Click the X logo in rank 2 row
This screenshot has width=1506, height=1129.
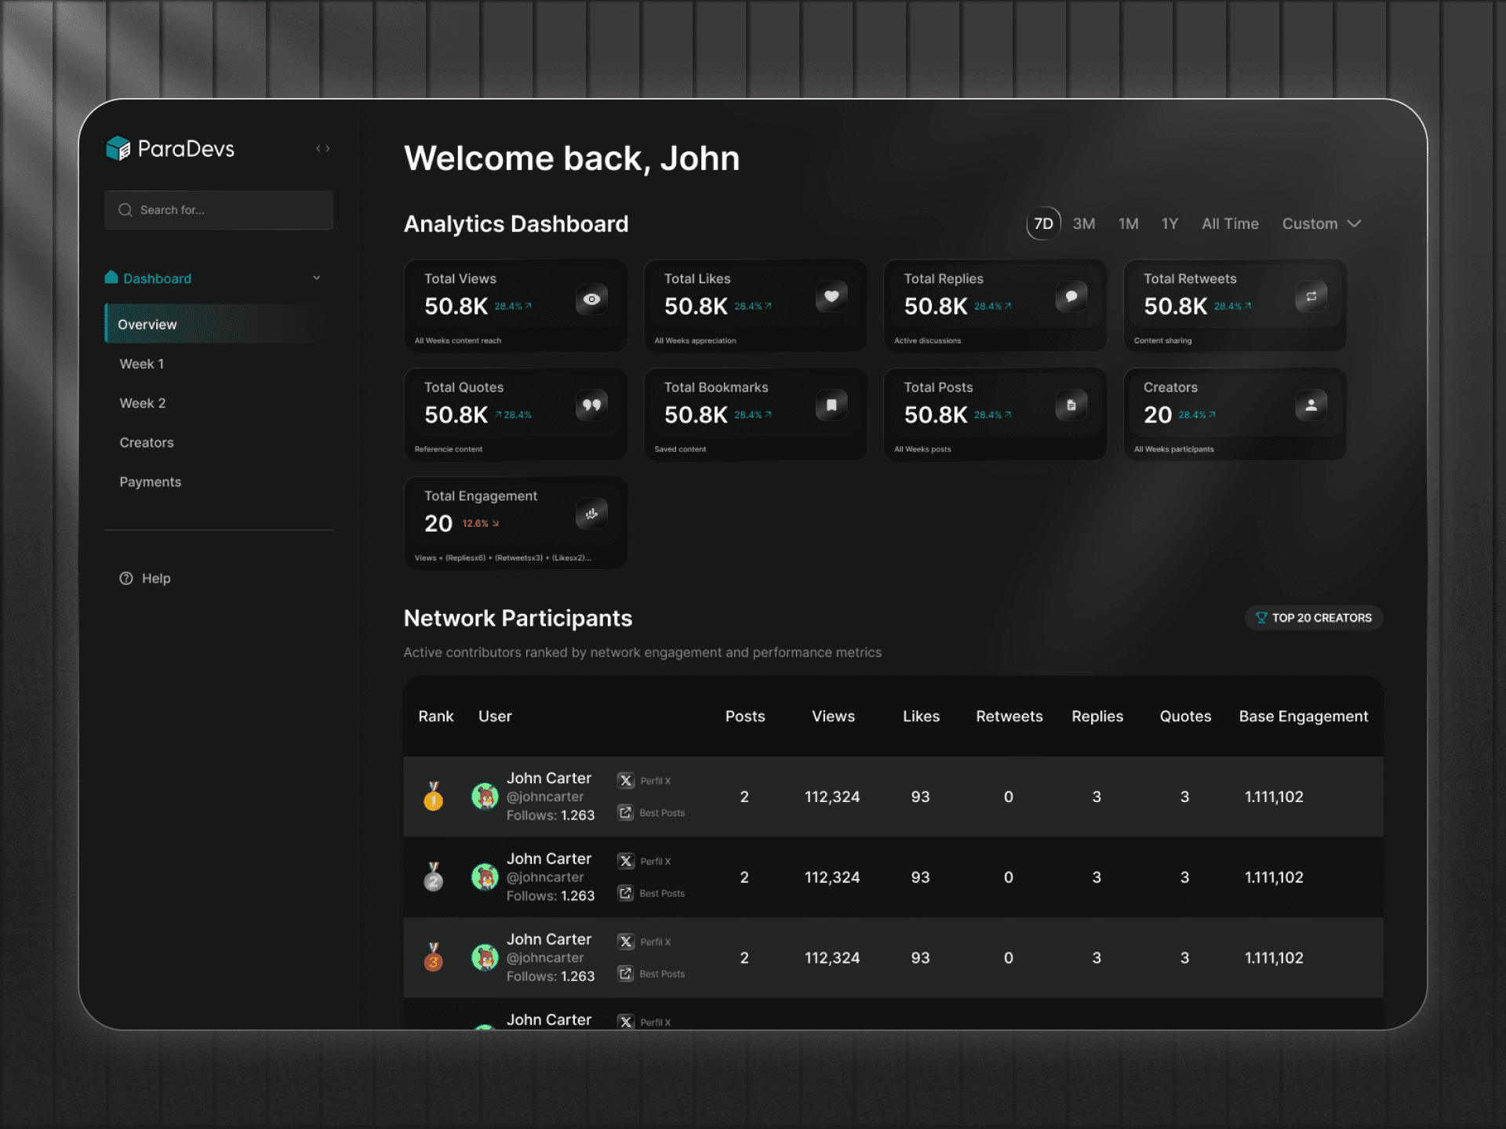(x=625, y=861)
